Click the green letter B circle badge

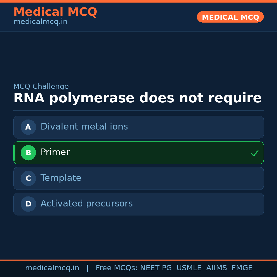(x=28, y=153)
